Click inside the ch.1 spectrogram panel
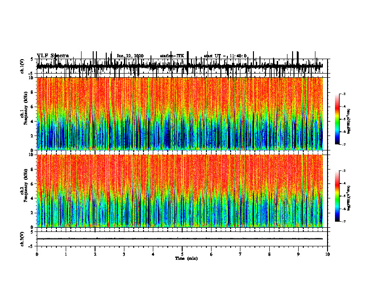Viewport: 369px width, 285px height. [180, 114]
